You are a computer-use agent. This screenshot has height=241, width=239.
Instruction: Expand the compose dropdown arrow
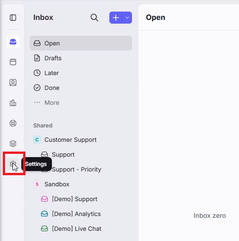coord(127,18)
